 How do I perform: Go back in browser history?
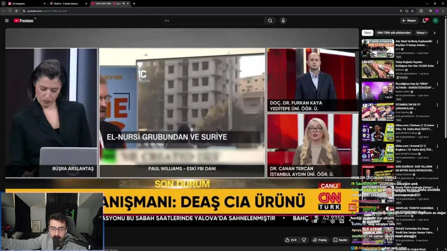3,11
